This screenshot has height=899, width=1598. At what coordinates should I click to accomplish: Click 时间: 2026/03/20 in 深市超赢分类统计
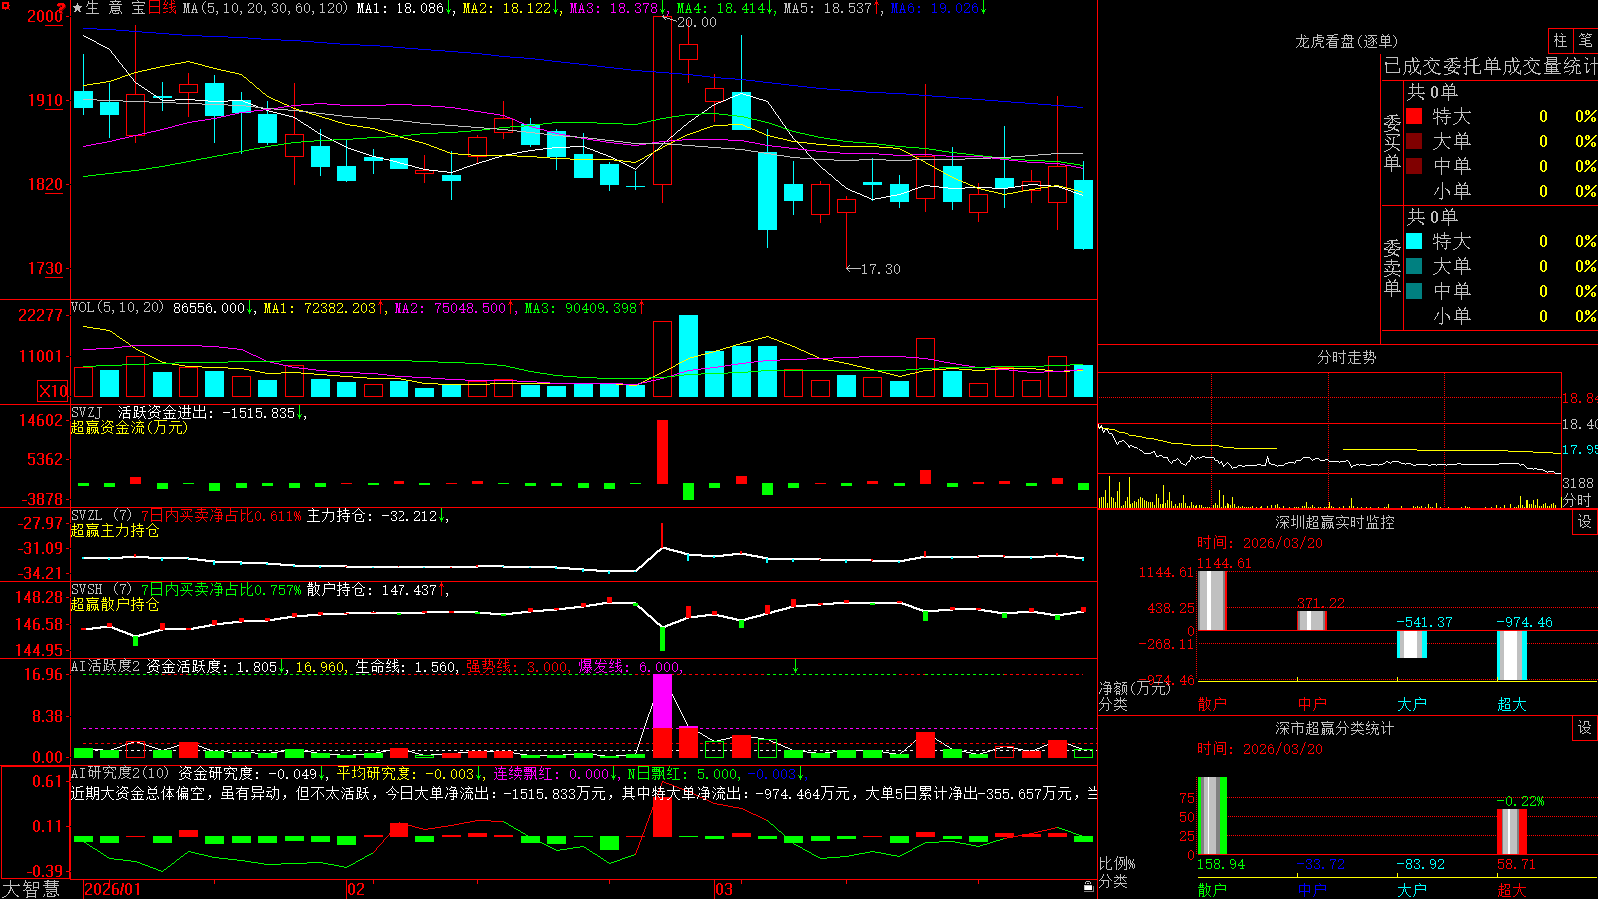(x=1260, y=749)
